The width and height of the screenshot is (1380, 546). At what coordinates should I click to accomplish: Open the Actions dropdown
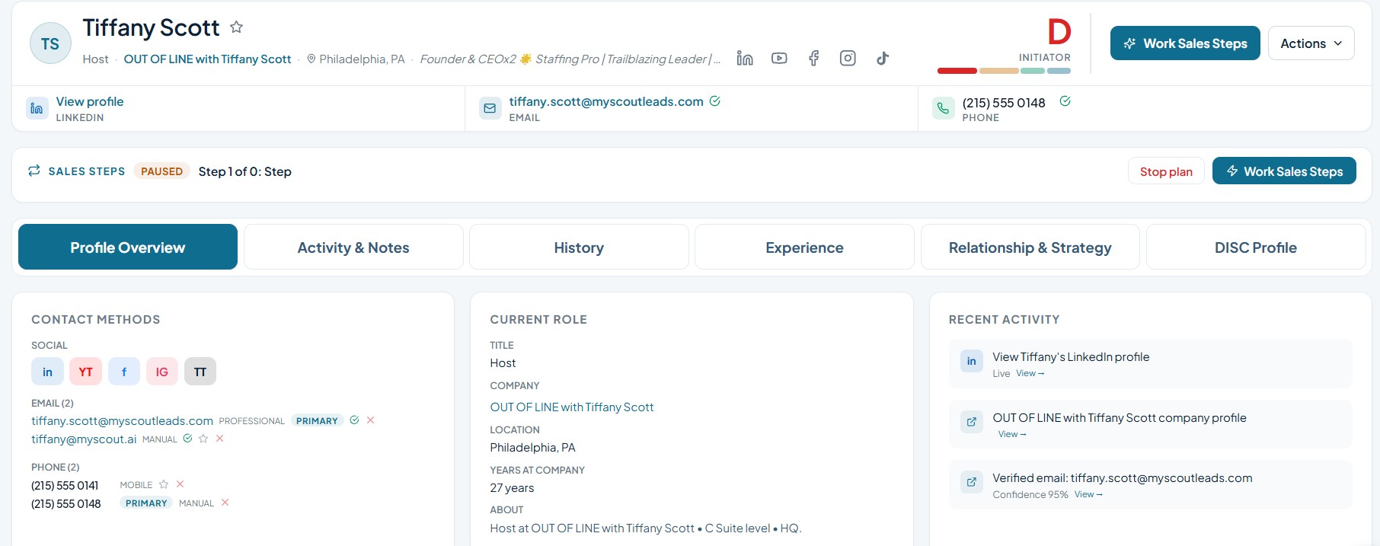coord(1311,43)
